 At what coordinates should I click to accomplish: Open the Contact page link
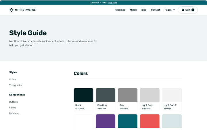coord(156,10)
